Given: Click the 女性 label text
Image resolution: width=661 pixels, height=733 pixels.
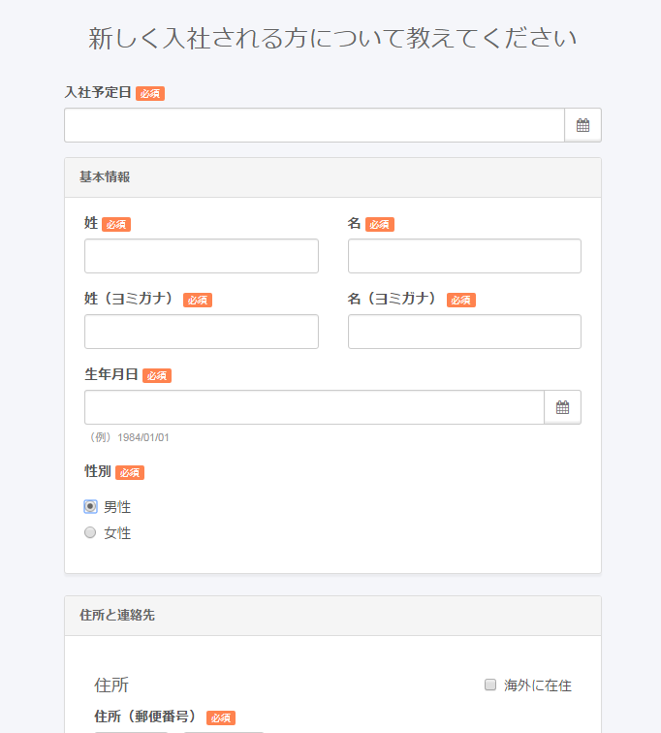Looking at the screenshot, I should (117, 533).
